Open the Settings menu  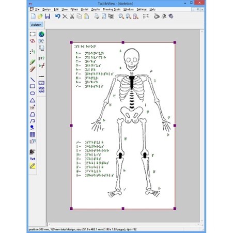(x=142, y=9)
